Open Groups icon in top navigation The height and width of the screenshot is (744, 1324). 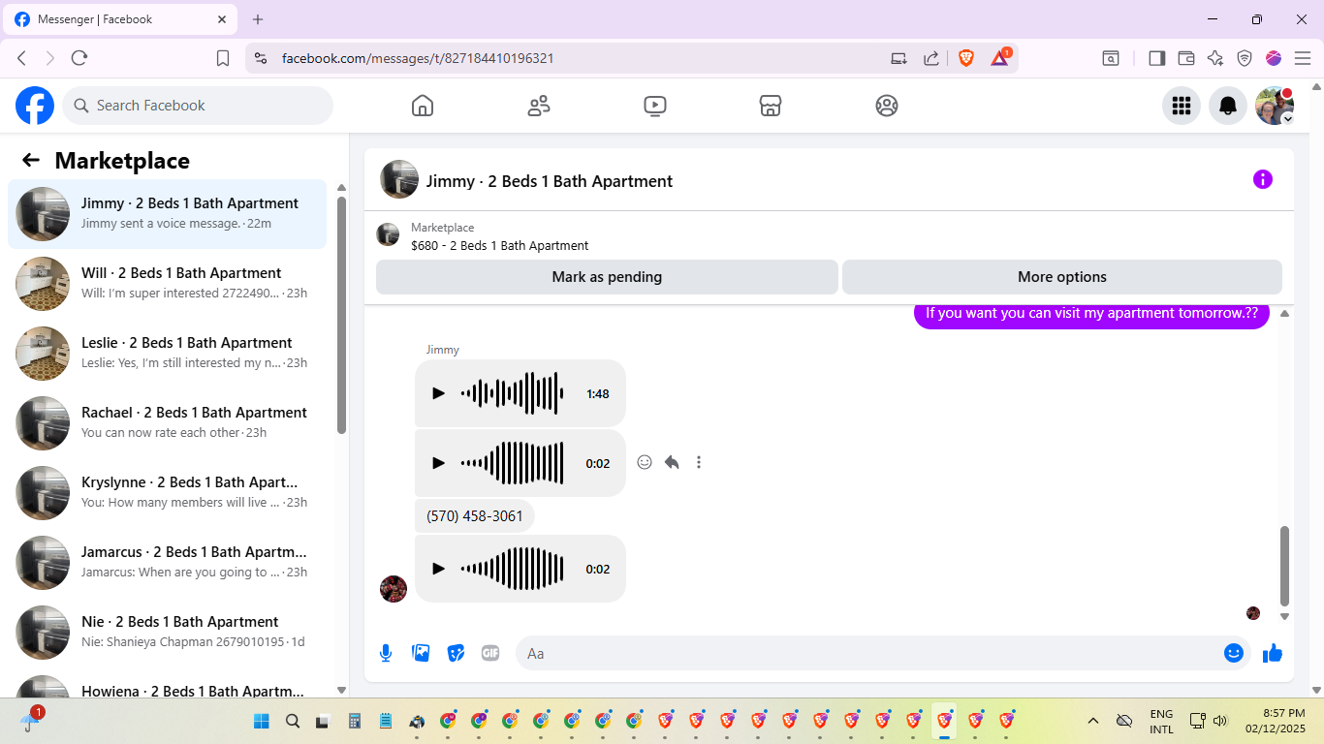pos(887,106)
